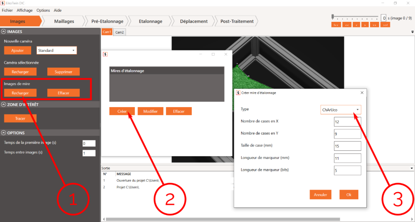415x222 pixels.
Task: Open the Options menu in menu bar
Action: [43, 10]
